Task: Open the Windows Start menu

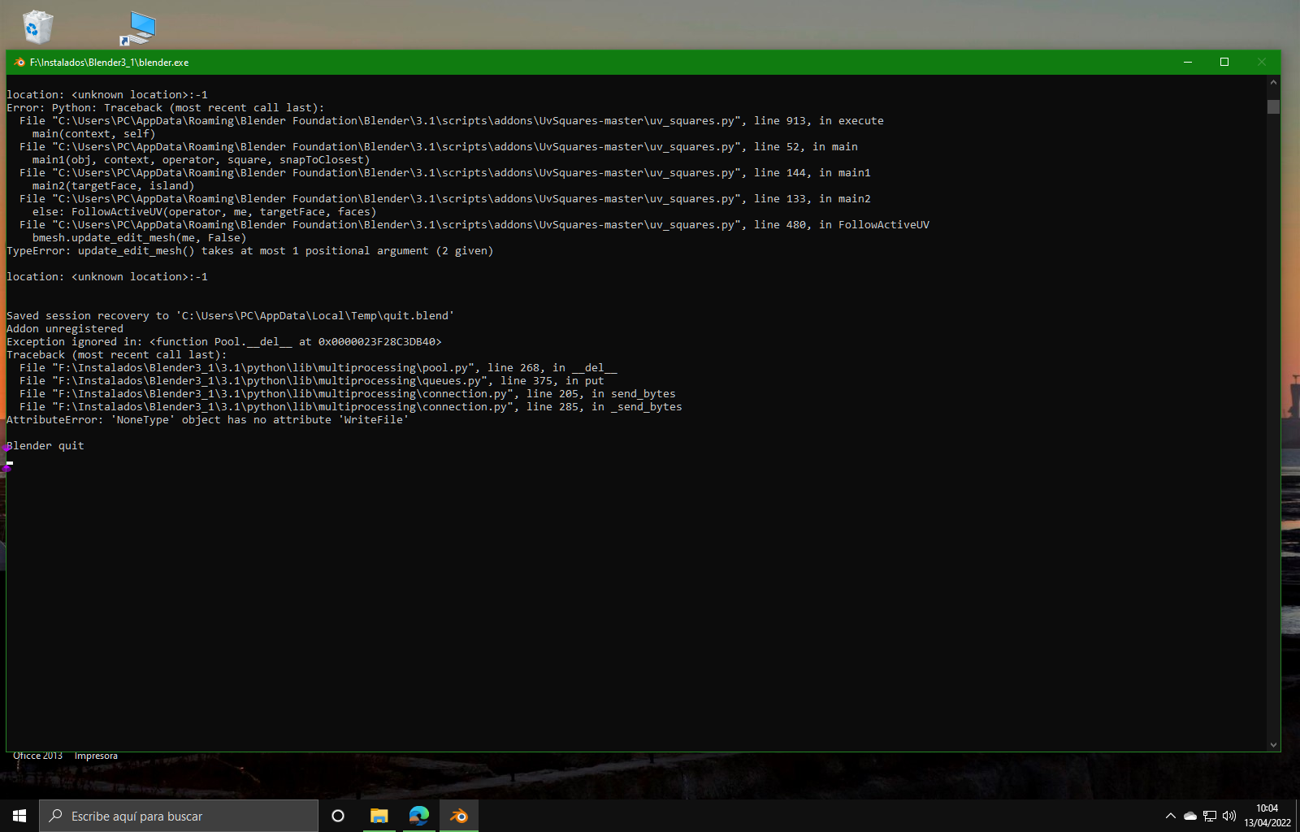Action: 19,816
